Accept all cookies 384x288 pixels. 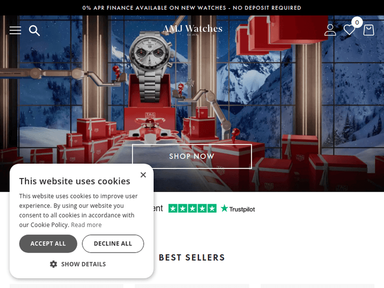point(48,243)
